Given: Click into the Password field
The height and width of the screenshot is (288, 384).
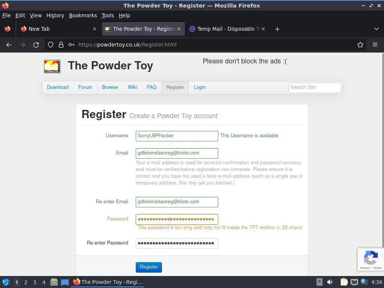Looking at the screenshot, I should tap(177, 219).
